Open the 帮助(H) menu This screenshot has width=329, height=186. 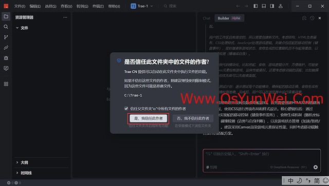(114, 6)
